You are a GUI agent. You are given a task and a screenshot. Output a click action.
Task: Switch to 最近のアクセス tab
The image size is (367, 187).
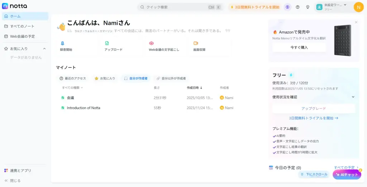click(72, 79)
